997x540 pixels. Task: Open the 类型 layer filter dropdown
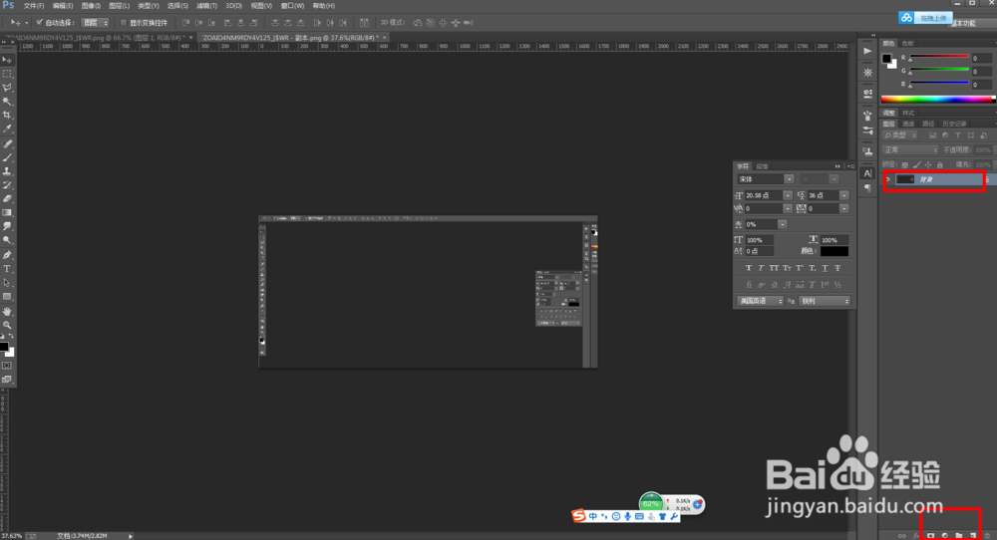click(x=900, y=135)
